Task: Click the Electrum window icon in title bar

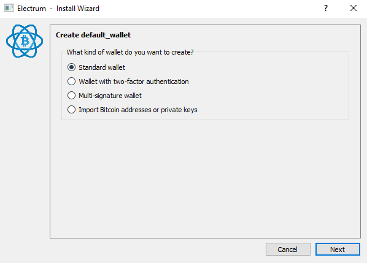Action: point(9,8)
